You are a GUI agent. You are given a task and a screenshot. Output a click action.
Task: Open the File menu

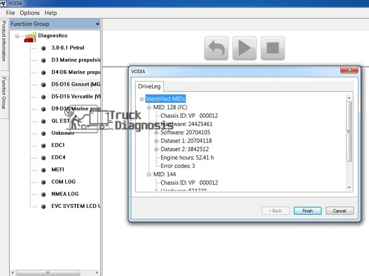click(10, 13)
